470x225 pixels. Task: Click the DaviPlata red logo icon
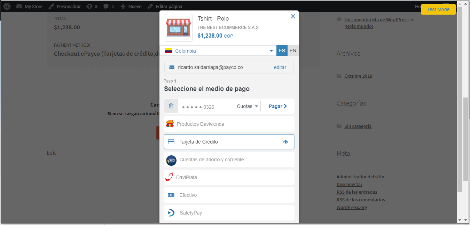(169, 177)
